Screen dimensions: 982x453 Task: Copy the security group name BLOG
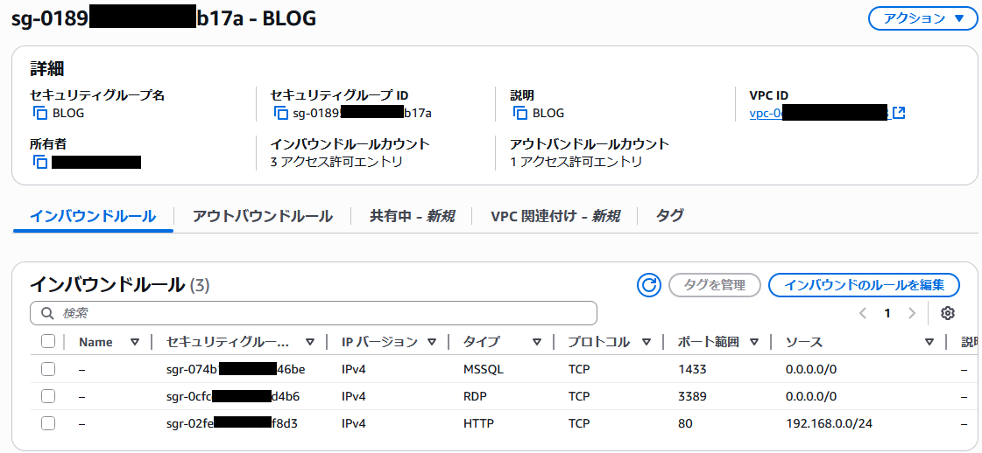[39, 113]
